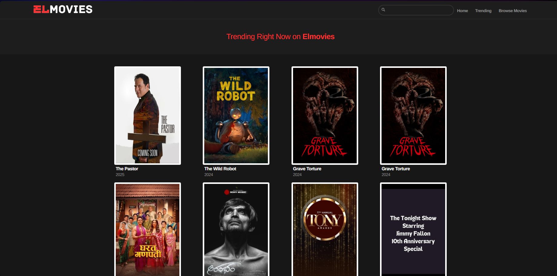Open the Grave Torture poster above the Tonight Show

413,115
